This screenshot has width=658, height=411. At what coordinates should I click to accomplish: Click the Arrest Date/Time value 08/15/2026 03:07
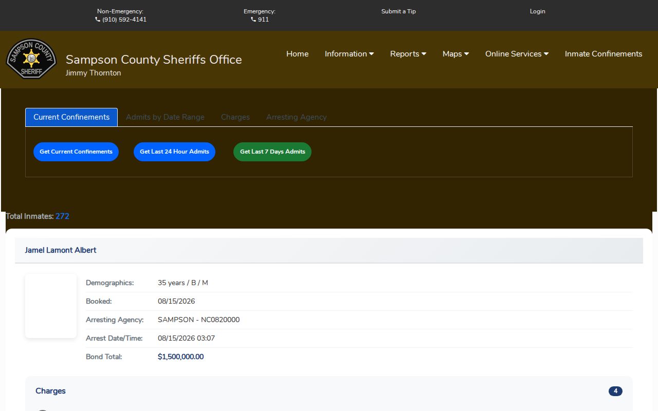click(x=186, y=338)
